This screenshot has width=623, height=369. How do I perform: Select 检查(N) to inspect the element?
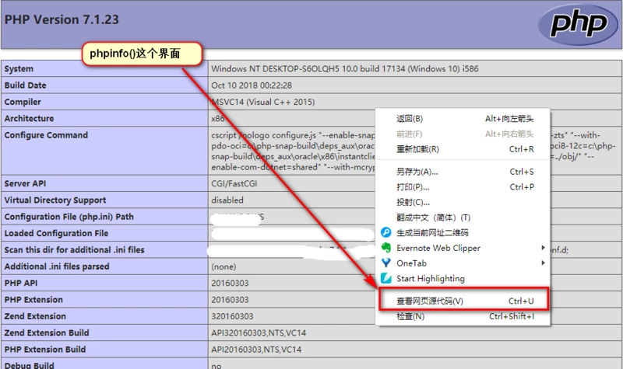point(410,316)
